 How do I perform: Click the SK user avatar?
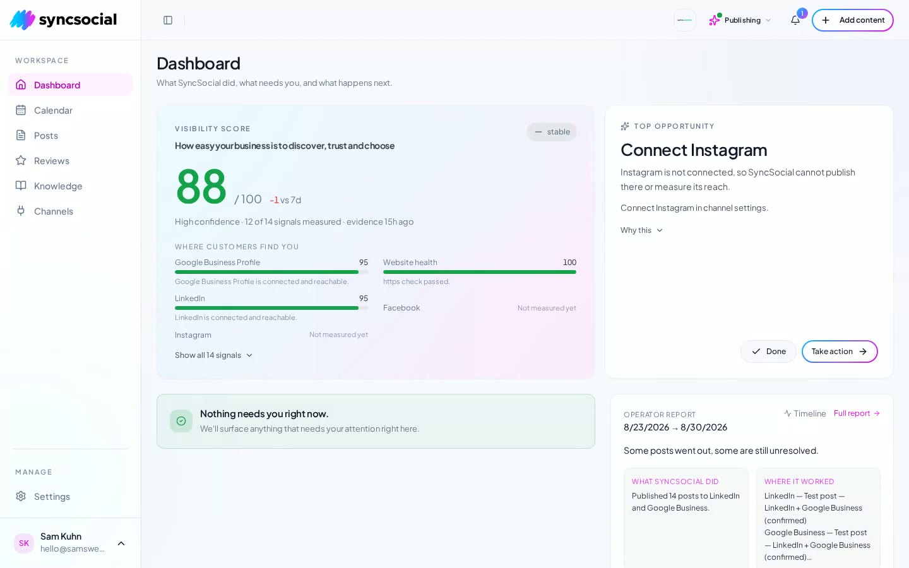point(24,543)
